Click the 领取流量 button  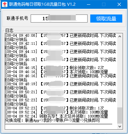click(x=106, y=19)
